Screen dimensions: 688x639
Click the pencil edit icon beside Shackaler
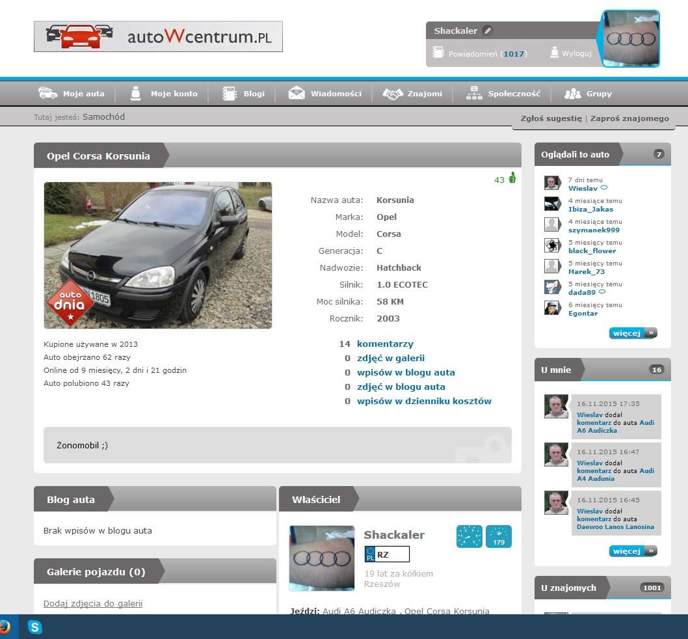[x=488, y=31]
